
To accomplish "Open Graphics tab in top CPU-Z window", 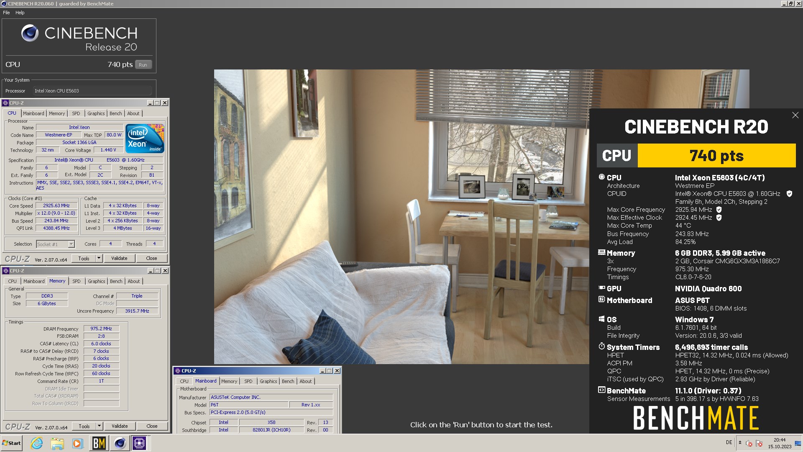I will click(96, 113).
